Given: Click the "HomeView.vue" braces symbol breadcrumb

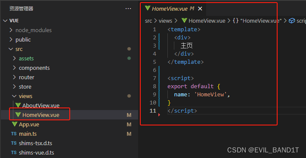Looking at the screenshot, I should click(257, 21).
